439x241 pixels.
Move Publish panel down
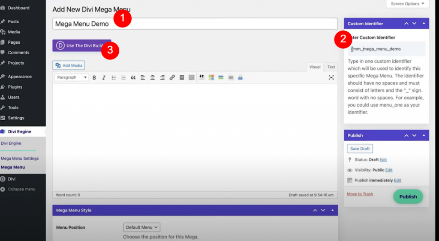point(415,135)
